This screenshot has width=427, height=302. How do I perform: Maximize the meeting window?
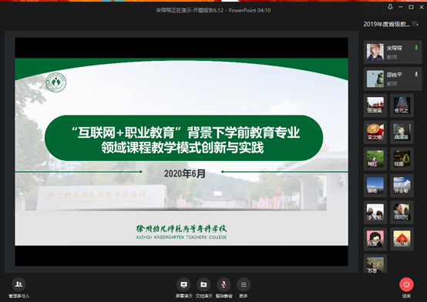[411, 8]
